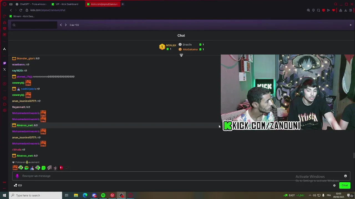The width and height of the screenshot is (355, 199).
Task: Open Microsoft Edge from the taskbar
Action: pos(85,195)
